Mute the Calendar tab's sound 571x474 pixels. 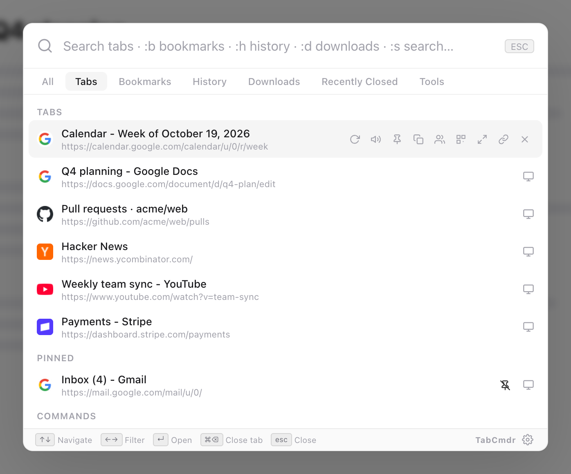[x=376, y=139]
